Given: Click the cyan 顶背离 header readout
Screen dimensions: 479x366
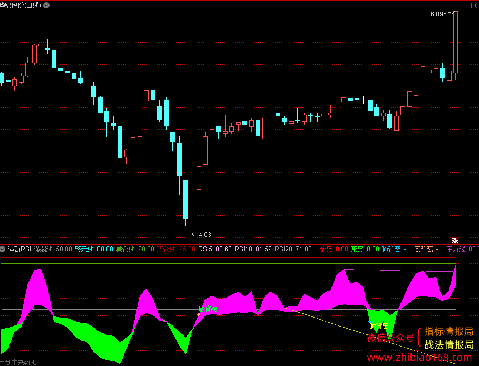Looking at the screenshot, I should [x=394, y=249].
